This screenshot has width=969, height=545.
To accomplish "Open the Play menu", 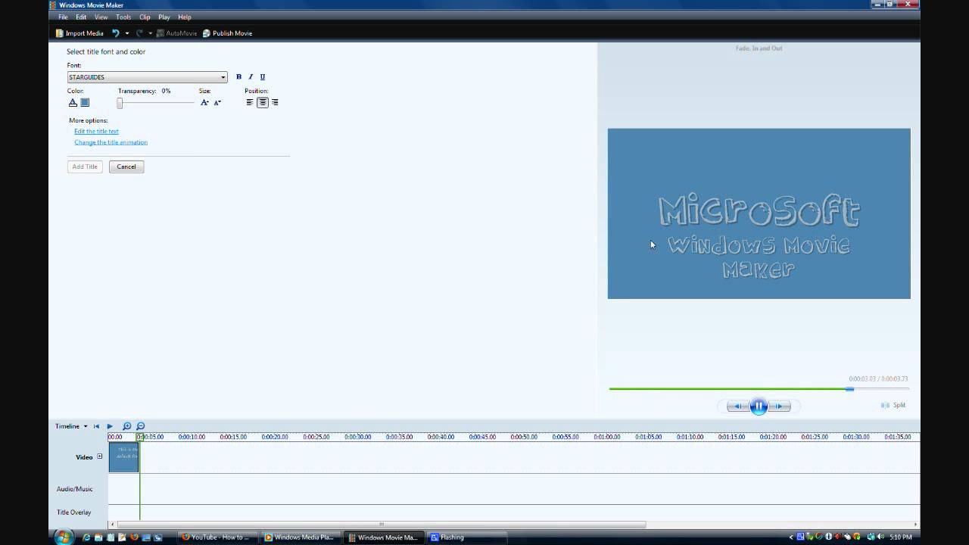I will point(164,17).
